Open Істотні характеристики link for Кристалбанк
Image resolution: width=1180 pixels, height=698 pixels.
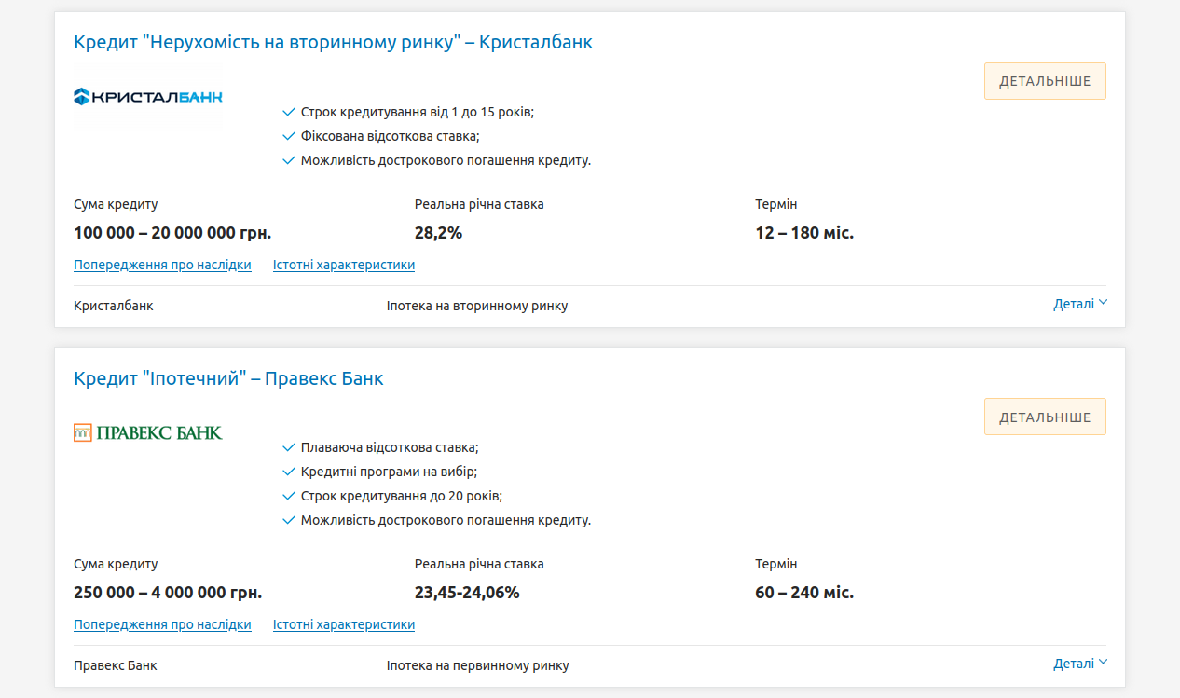tap(344, 265)
